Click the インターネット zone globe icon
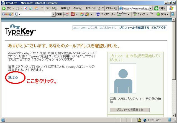Image resolution: width=177 pixels, height=123 pixels. click(145, 120)
